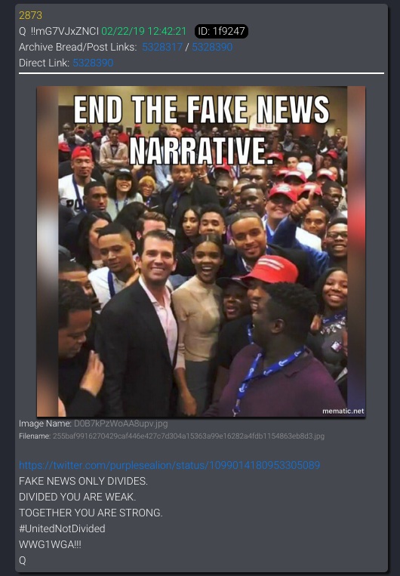Click 'TOGETHER YOU ARE STRONG.' text line

click(x=91, y=513)
